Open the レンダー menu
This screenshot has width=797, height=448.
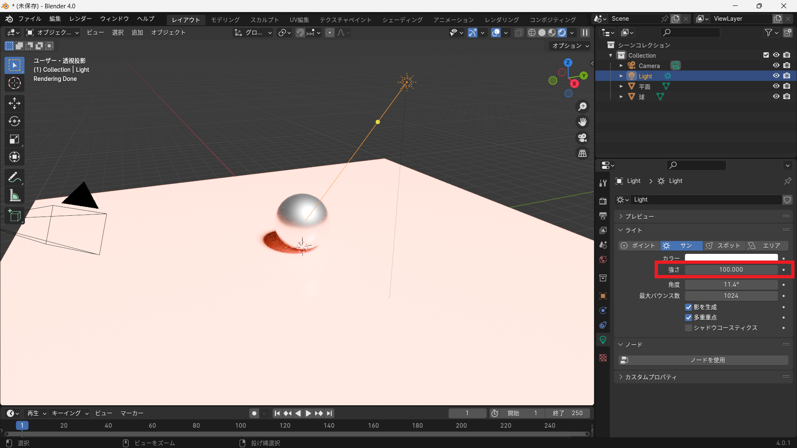(81, 19)
